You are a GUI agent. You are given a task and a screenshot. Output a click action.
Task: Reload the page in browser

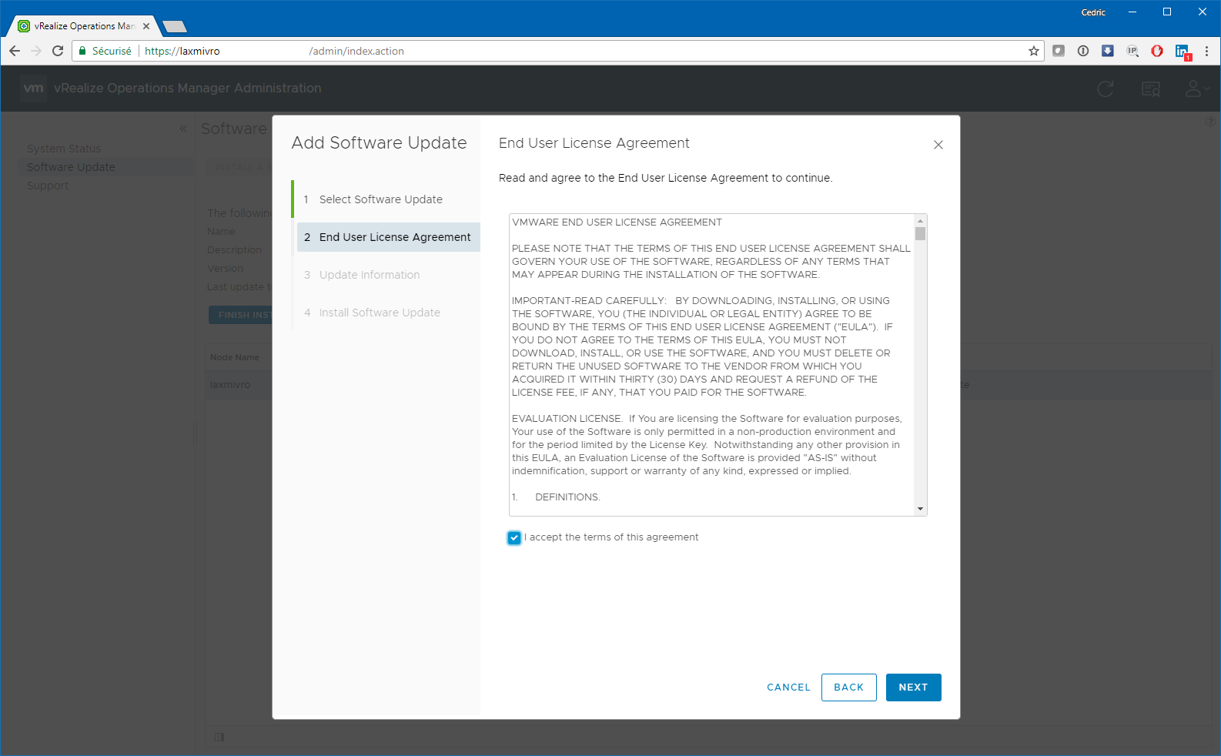58,51
